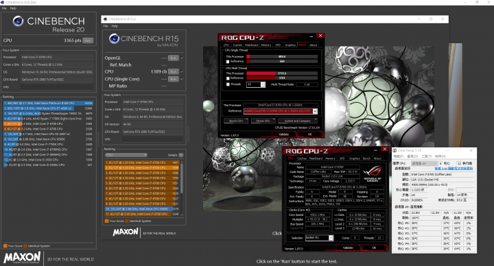Run the OpenGL test in Cinebench R15
Screen dimensions: 494x266
pyautogui.click(x=174, y=58)
